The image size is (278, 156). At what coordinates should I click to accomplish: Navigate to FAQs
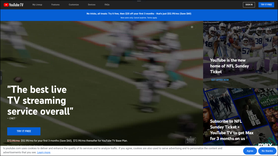[107, 5]
